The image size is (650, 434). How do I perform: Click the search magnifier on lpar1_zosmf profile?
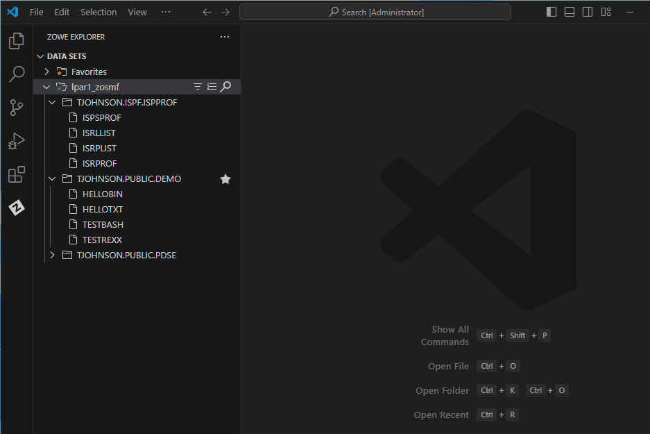(x=225, y=87)
